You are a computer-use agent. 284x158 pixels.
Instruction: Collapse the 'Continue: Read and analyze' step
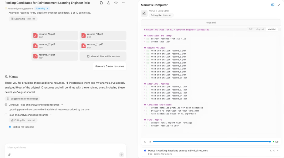[62, 105]
